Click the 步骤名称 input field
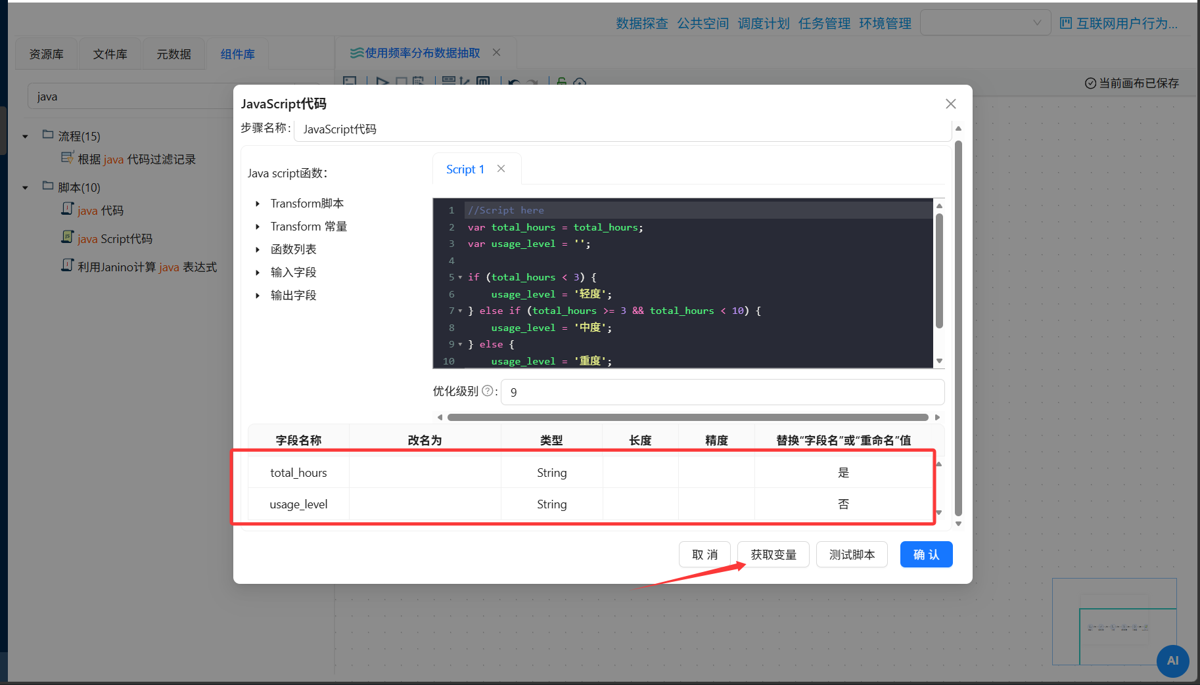The image size is (1200, 685). [622, 129]
